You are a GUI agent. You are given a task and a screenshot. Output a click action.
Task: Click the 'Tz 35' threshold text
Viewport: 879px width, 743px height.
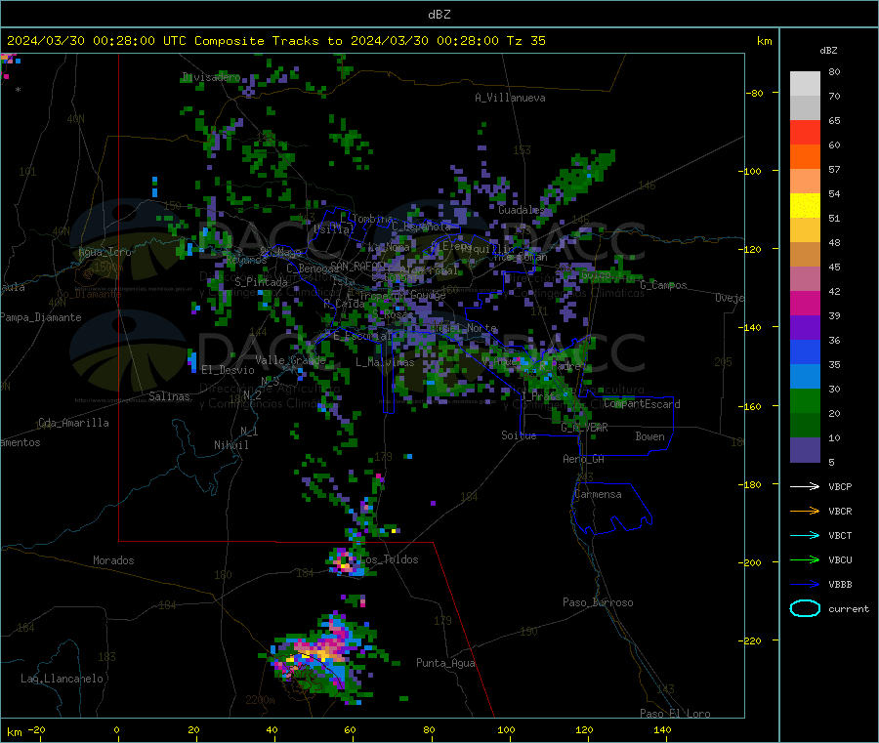tap(525, 41)
